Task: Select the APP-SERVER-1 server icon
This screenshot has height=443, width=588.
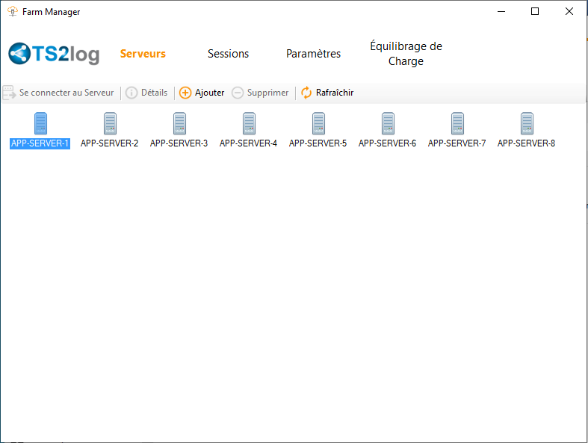Action: click(40, 124)
